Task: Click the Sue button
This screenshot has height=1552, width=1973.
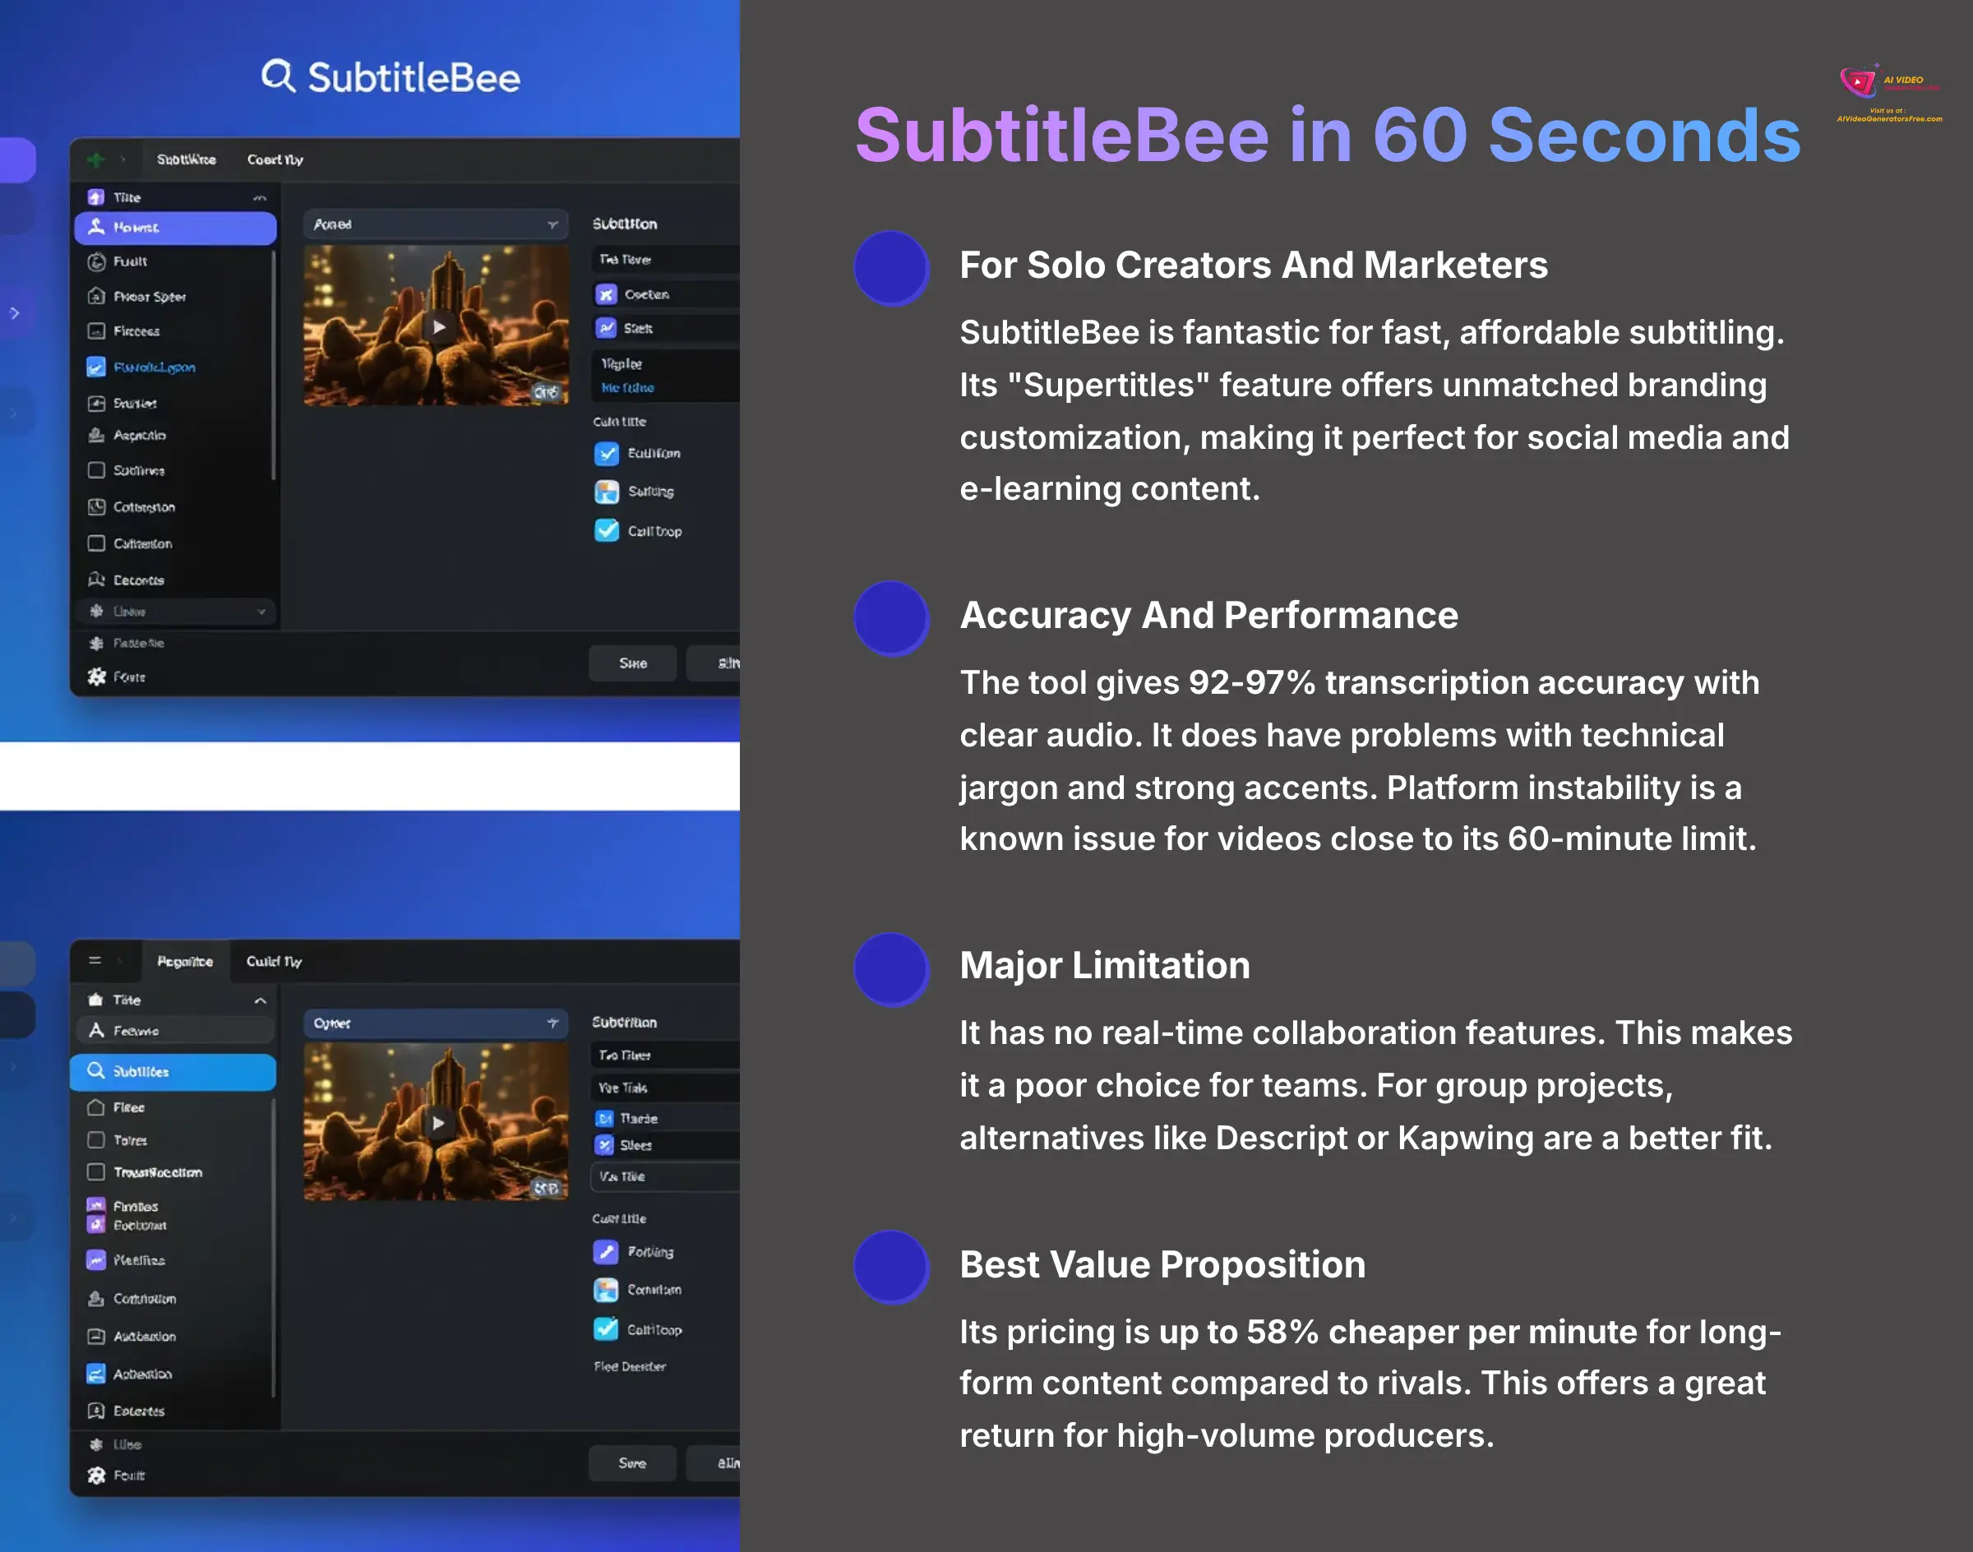Action: (x=634, y=663)
